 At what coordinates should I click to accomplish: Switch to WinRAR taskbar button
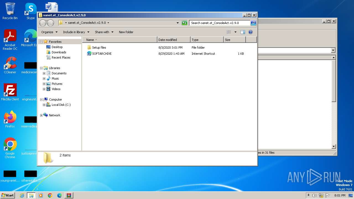[69, 195]
